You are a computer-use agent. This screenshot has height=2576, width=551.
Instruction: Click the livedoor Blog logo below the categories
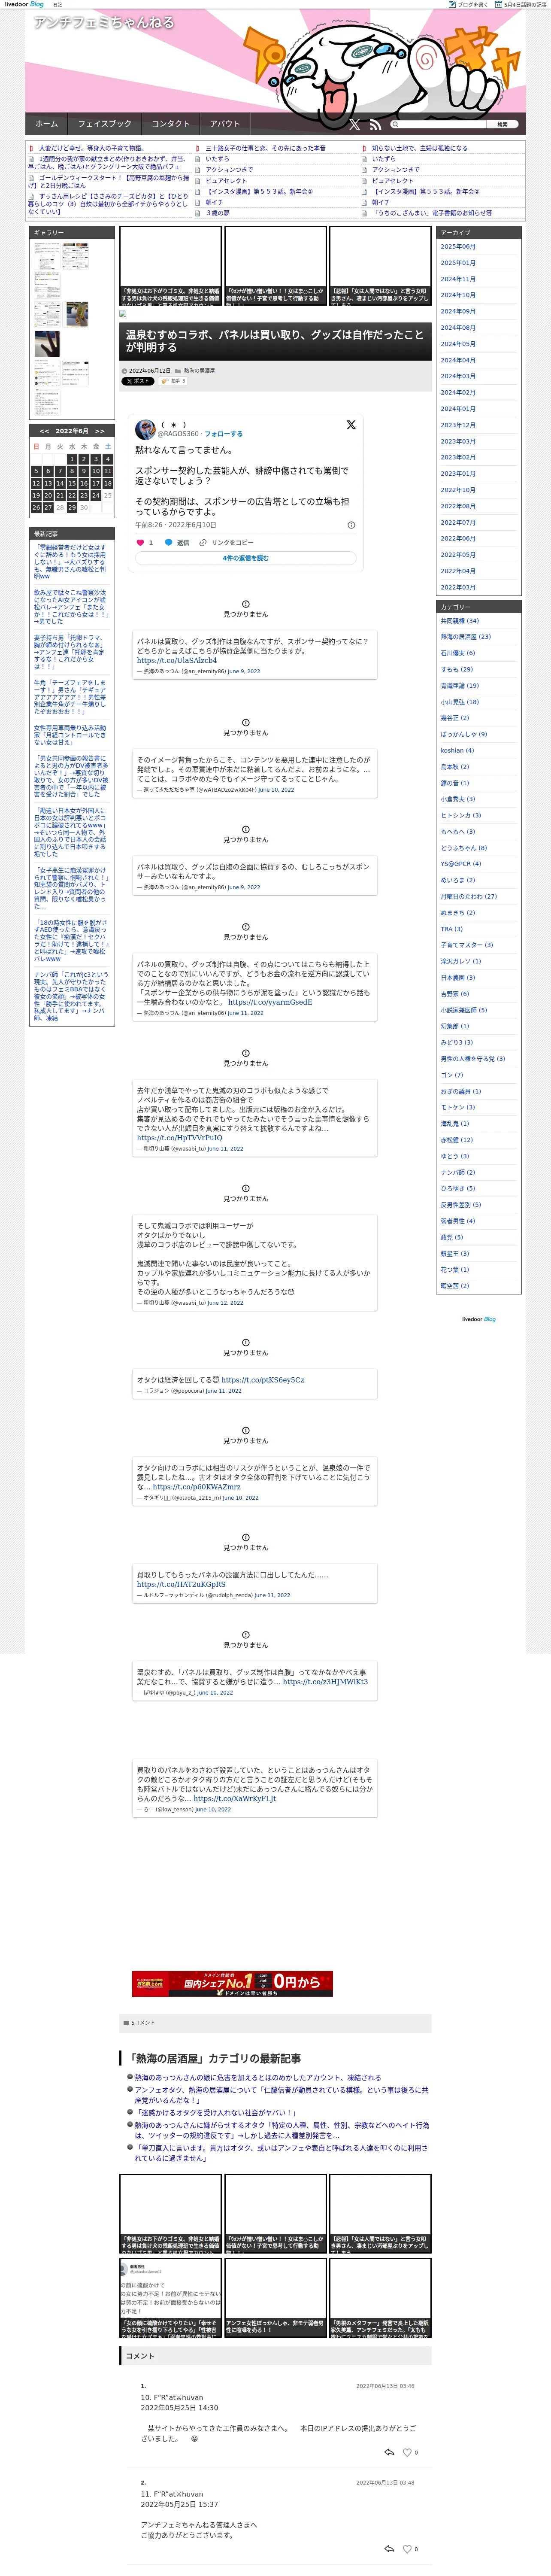click(x=478, y=1319)
